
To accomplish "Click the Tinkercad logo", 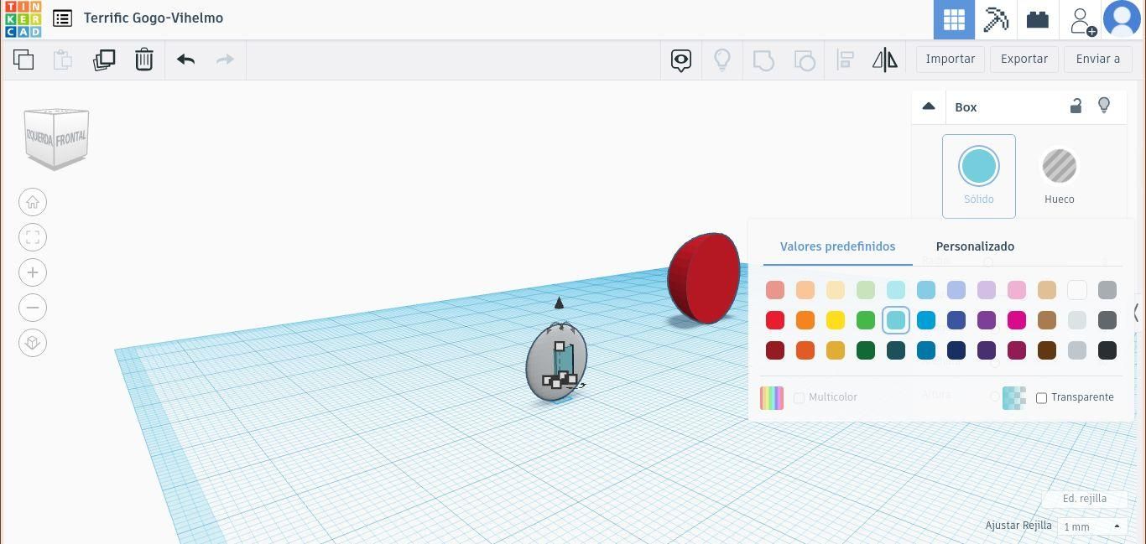I will (x=23, y=19).
